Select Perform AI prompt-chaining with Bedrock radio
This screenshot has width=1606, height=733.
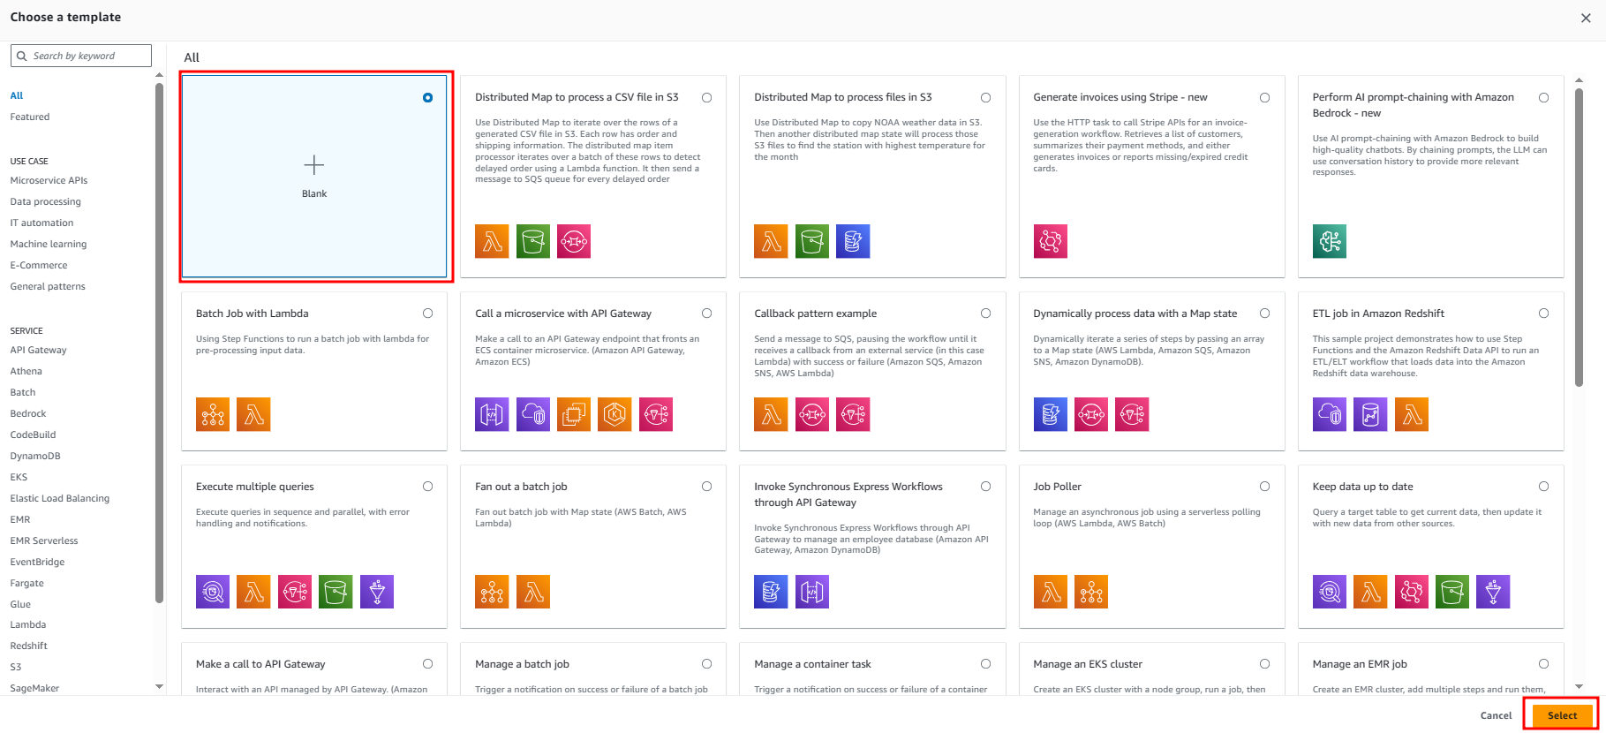1543,97
